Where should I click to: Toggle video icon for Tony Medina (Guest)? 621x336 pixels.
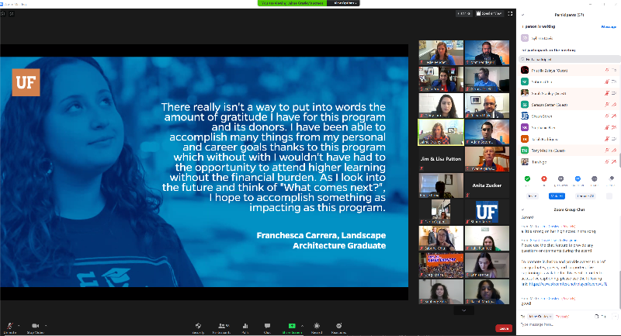[x=614, y=151]
